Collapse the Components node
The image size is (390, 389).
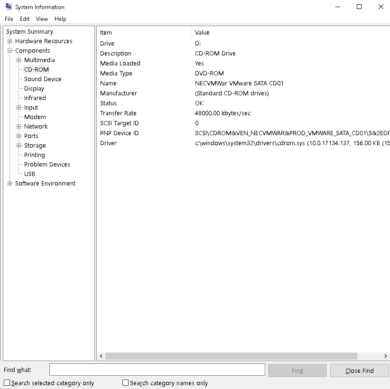coord(9,50)
